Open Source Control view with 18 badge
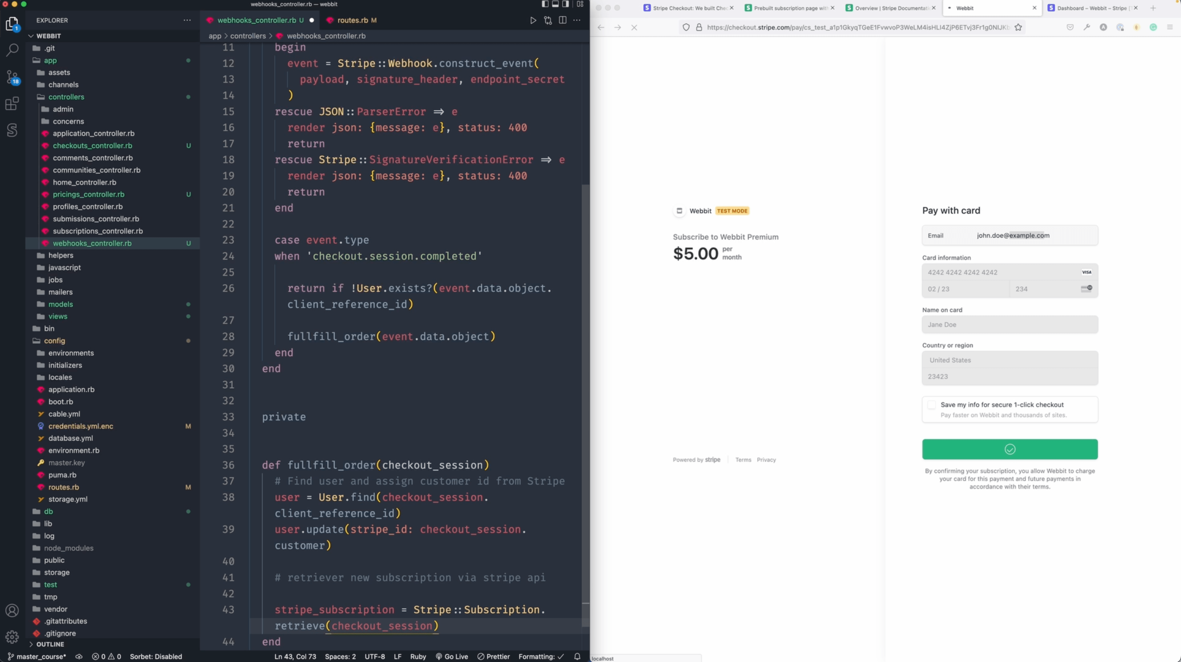 pyautogui.click(x=12, y=77)
